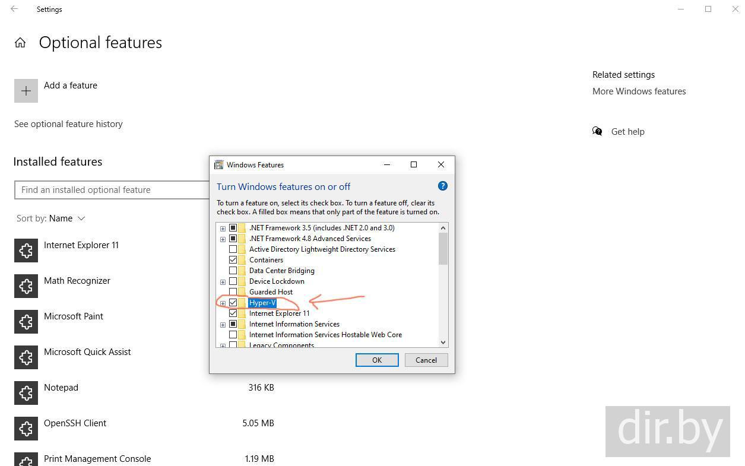Select the Hyper-V tree row label
The width and height of the screenshot is (745, 466).
pos(262,303)
